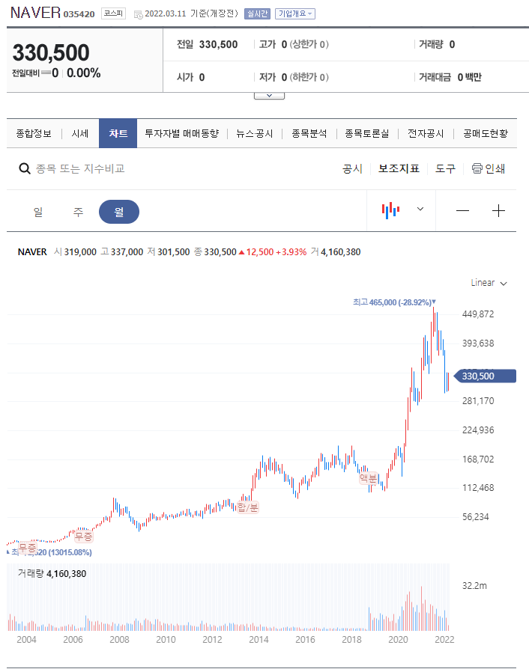Click the 2014 label on time axis
This screenshot has height=669, width=529.
tap(259, 639)
